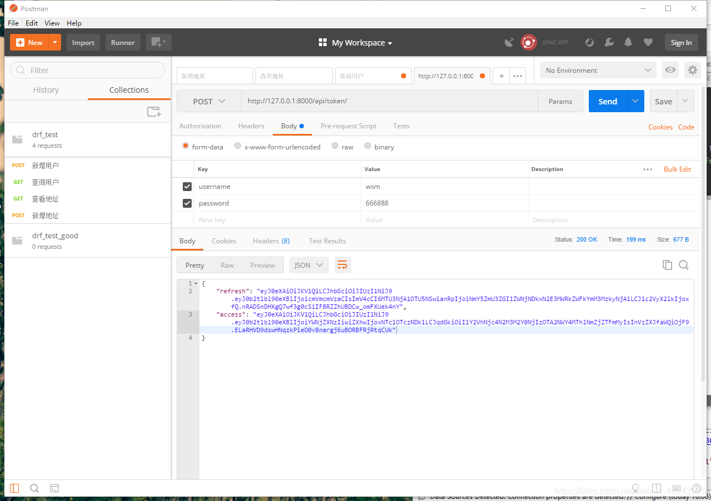Open Send button dropdown arrow
The image size is (711, 501).
pos(635,101)
